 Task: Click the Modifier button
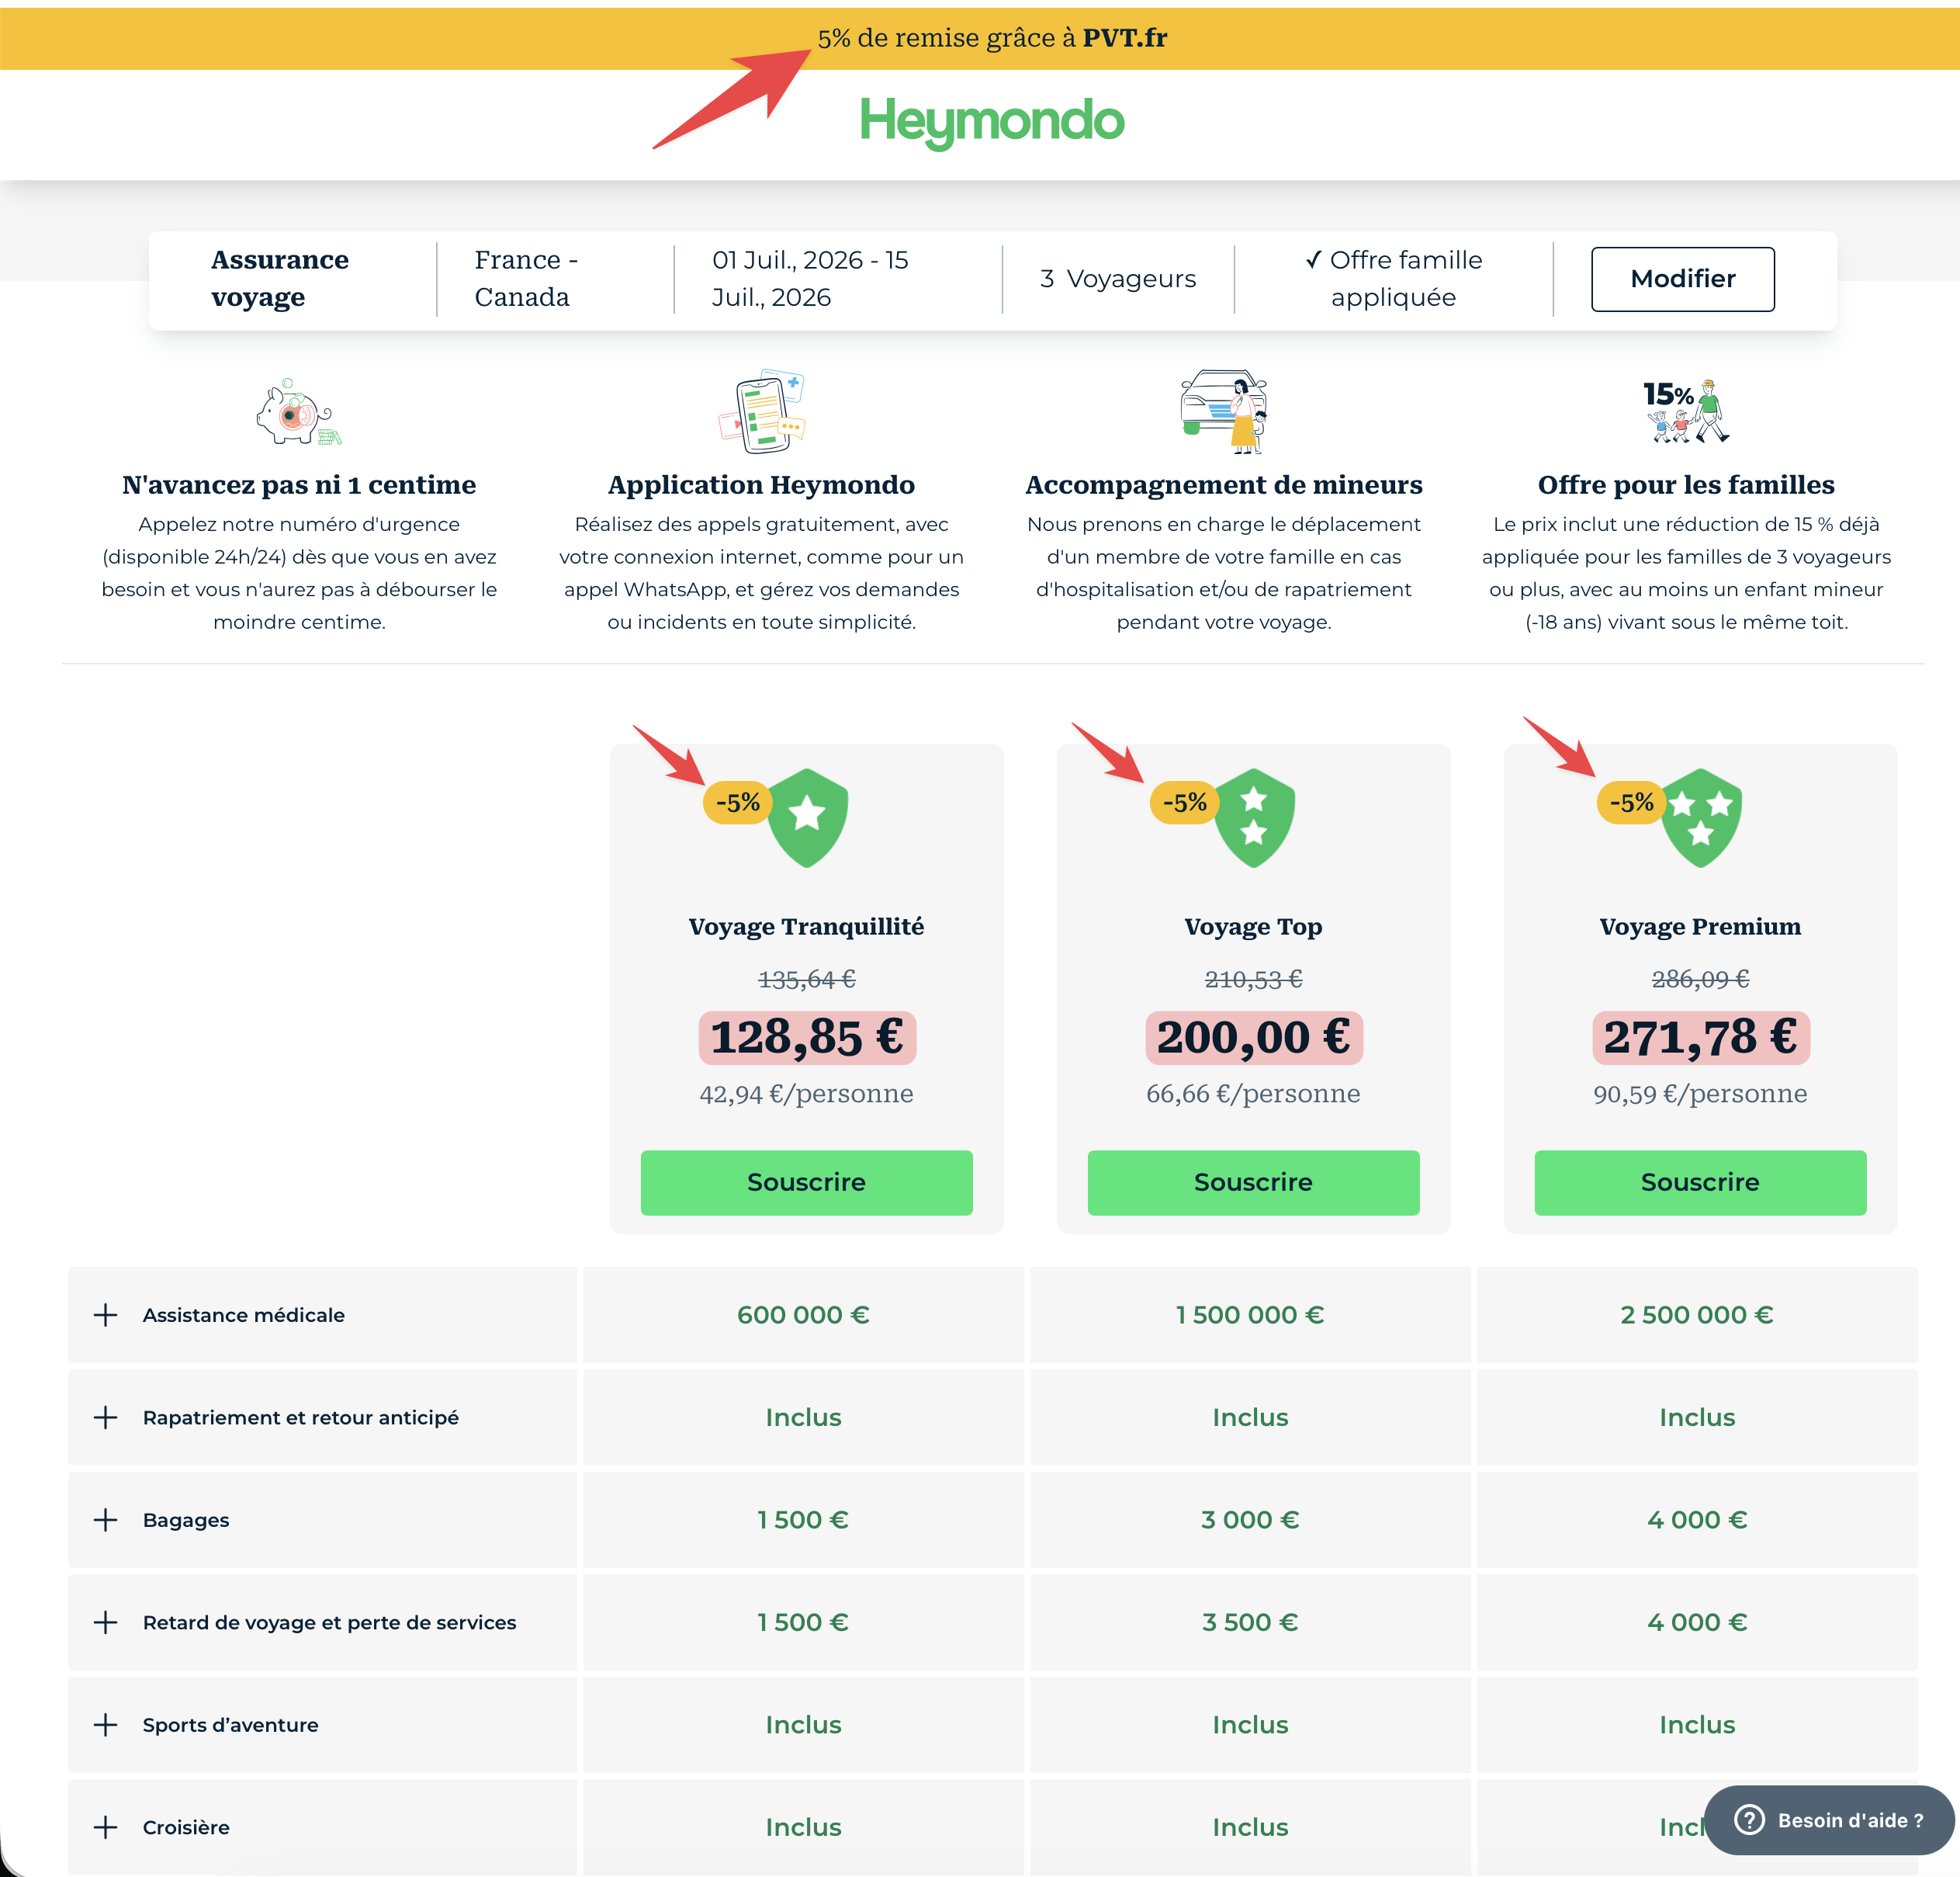(x=1682, y=278)
